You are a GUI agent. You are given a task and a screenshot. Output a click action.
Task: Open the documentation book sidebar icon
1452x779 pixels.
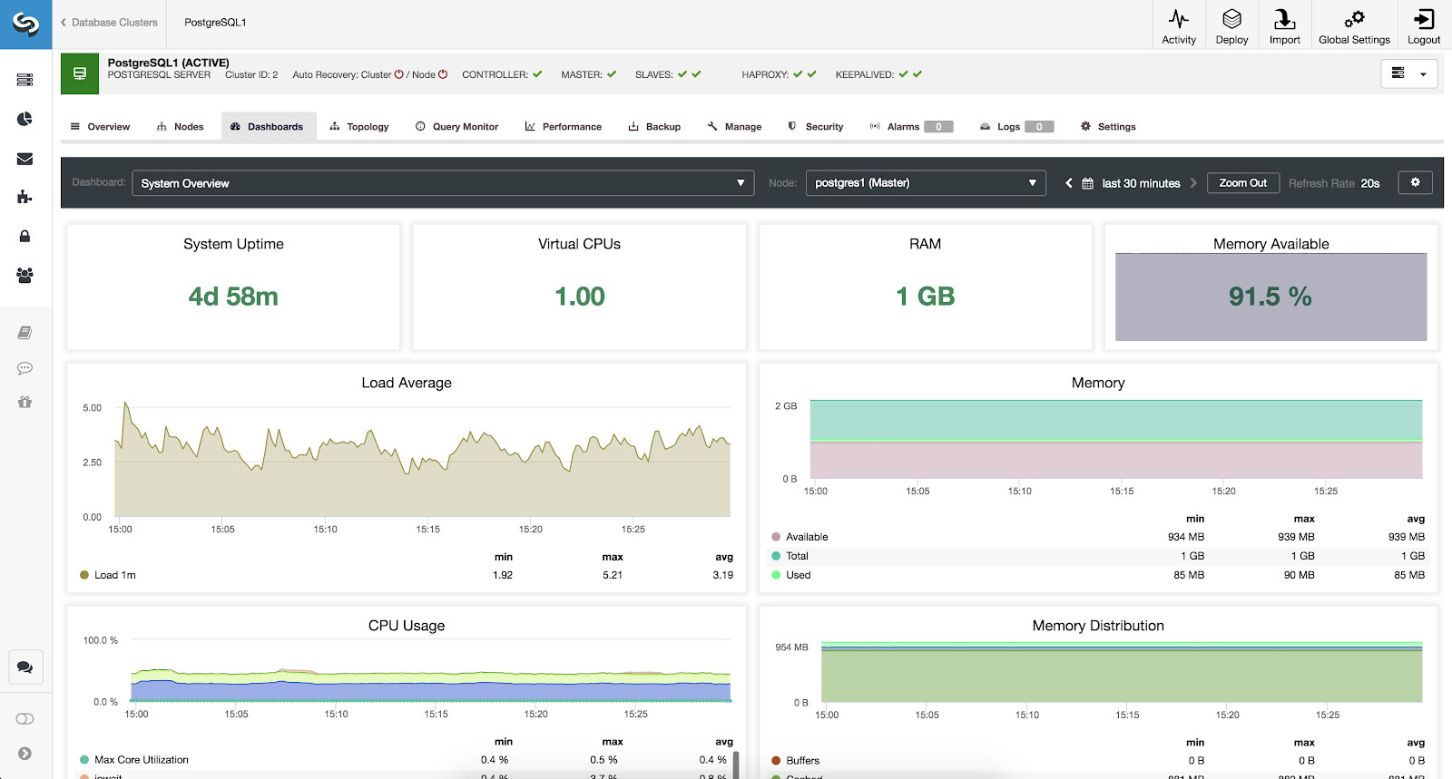25,333
